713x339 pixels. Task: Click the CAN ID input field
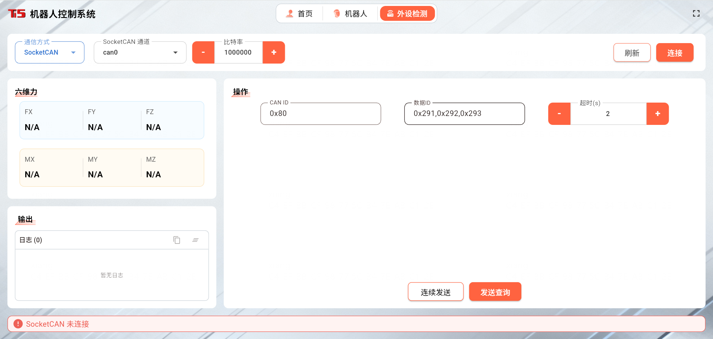[x=321, y=114]
